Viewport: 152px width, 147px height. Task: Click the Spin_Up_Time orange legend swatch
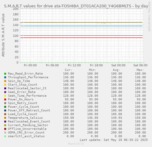[5, 81]
